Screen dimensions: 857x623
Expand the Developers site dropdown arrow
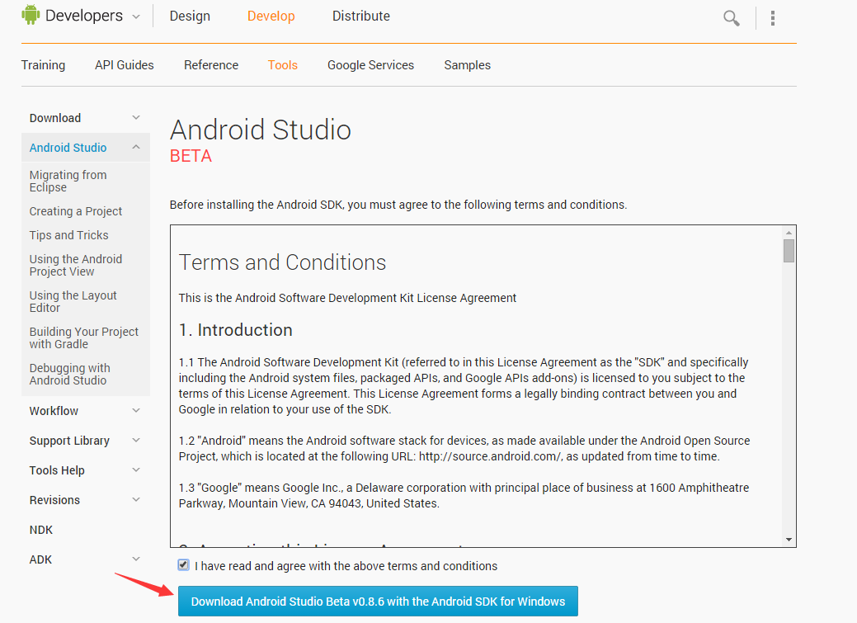point(136,17)
